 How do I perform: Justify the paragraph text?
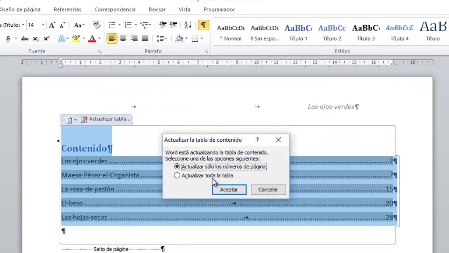[145, 38]
